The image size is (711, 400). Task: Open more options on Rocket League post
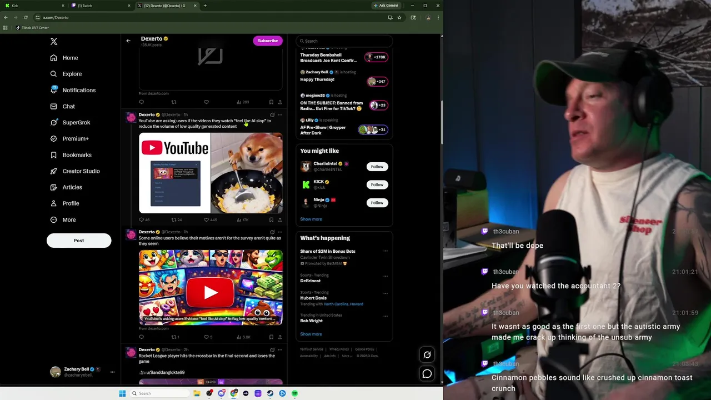[280, 350]
